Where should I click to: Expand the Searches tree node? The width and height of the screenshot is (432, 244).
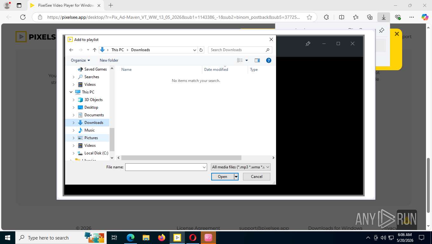tap(74, 77)
